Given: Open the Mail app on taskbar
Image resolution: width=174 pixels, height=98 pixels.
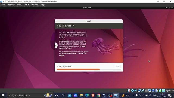Looking at the screenshot, I should pyautogui.click(x=70, y=95).
